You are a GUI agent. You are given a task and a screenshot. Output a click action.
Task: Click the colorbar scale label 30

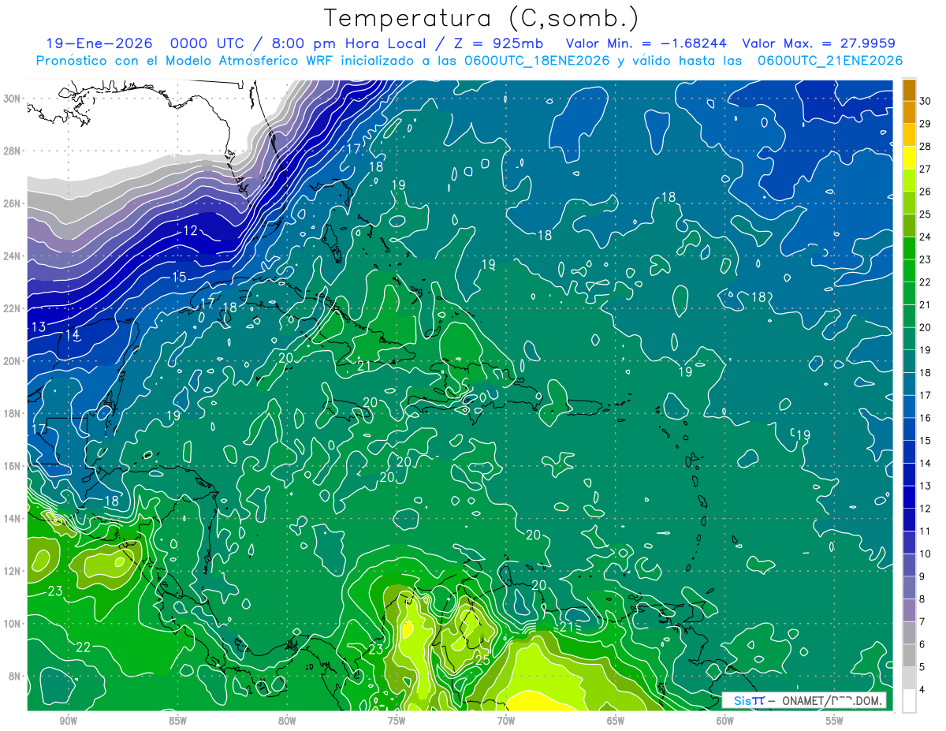(x=925, y=100)
